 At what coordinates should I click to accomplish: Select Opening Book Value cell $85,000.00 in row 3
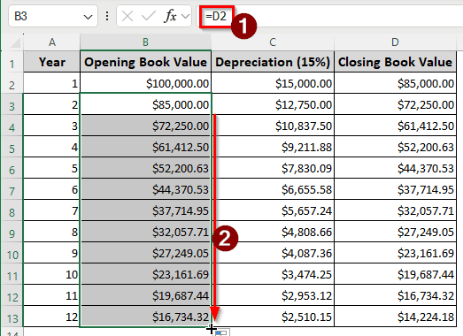[145, 104]
